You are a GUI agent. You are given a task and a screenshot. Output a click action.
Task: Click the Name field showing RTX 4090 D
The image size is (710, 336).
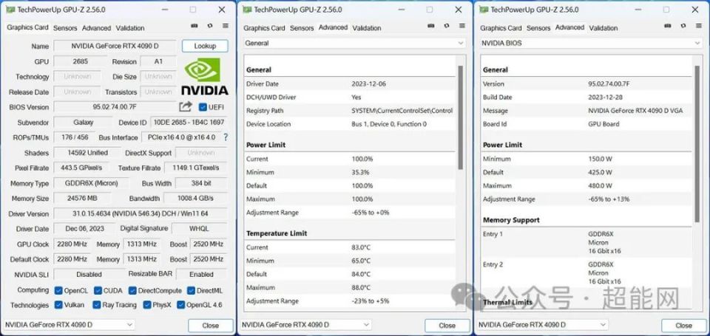click(115, 46)
